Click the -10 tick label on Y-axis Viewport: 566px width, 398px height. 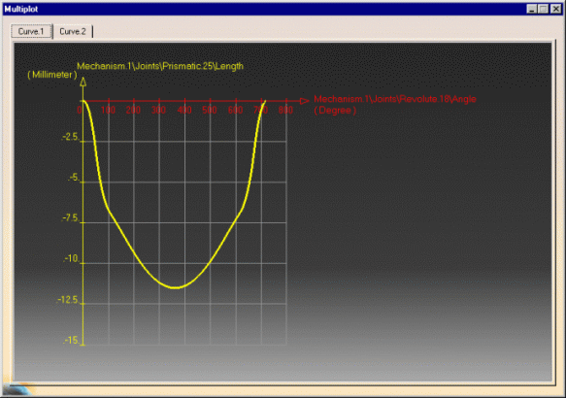71,259
